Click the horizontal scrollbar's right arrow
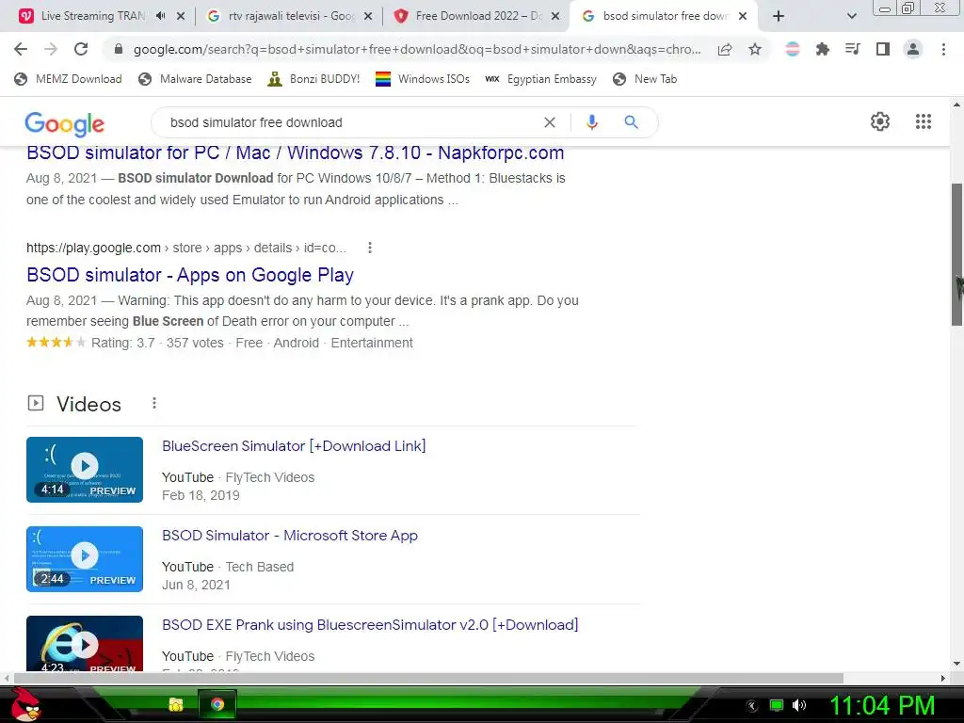 pos(943,678)
